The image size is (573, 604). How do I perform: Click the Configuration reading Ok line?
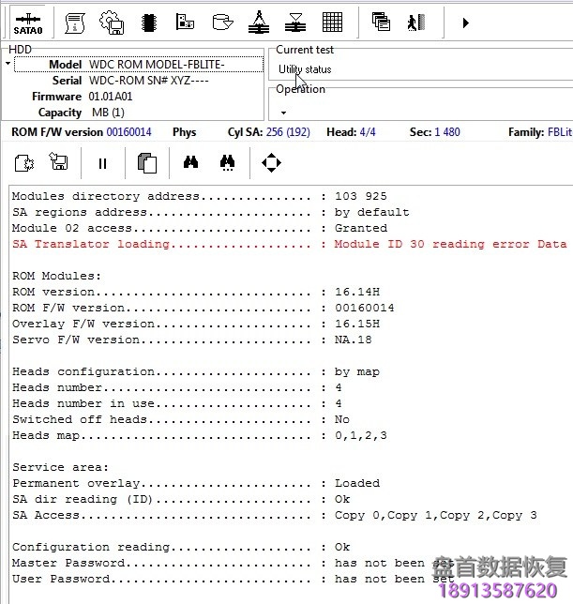pos(181,547)
